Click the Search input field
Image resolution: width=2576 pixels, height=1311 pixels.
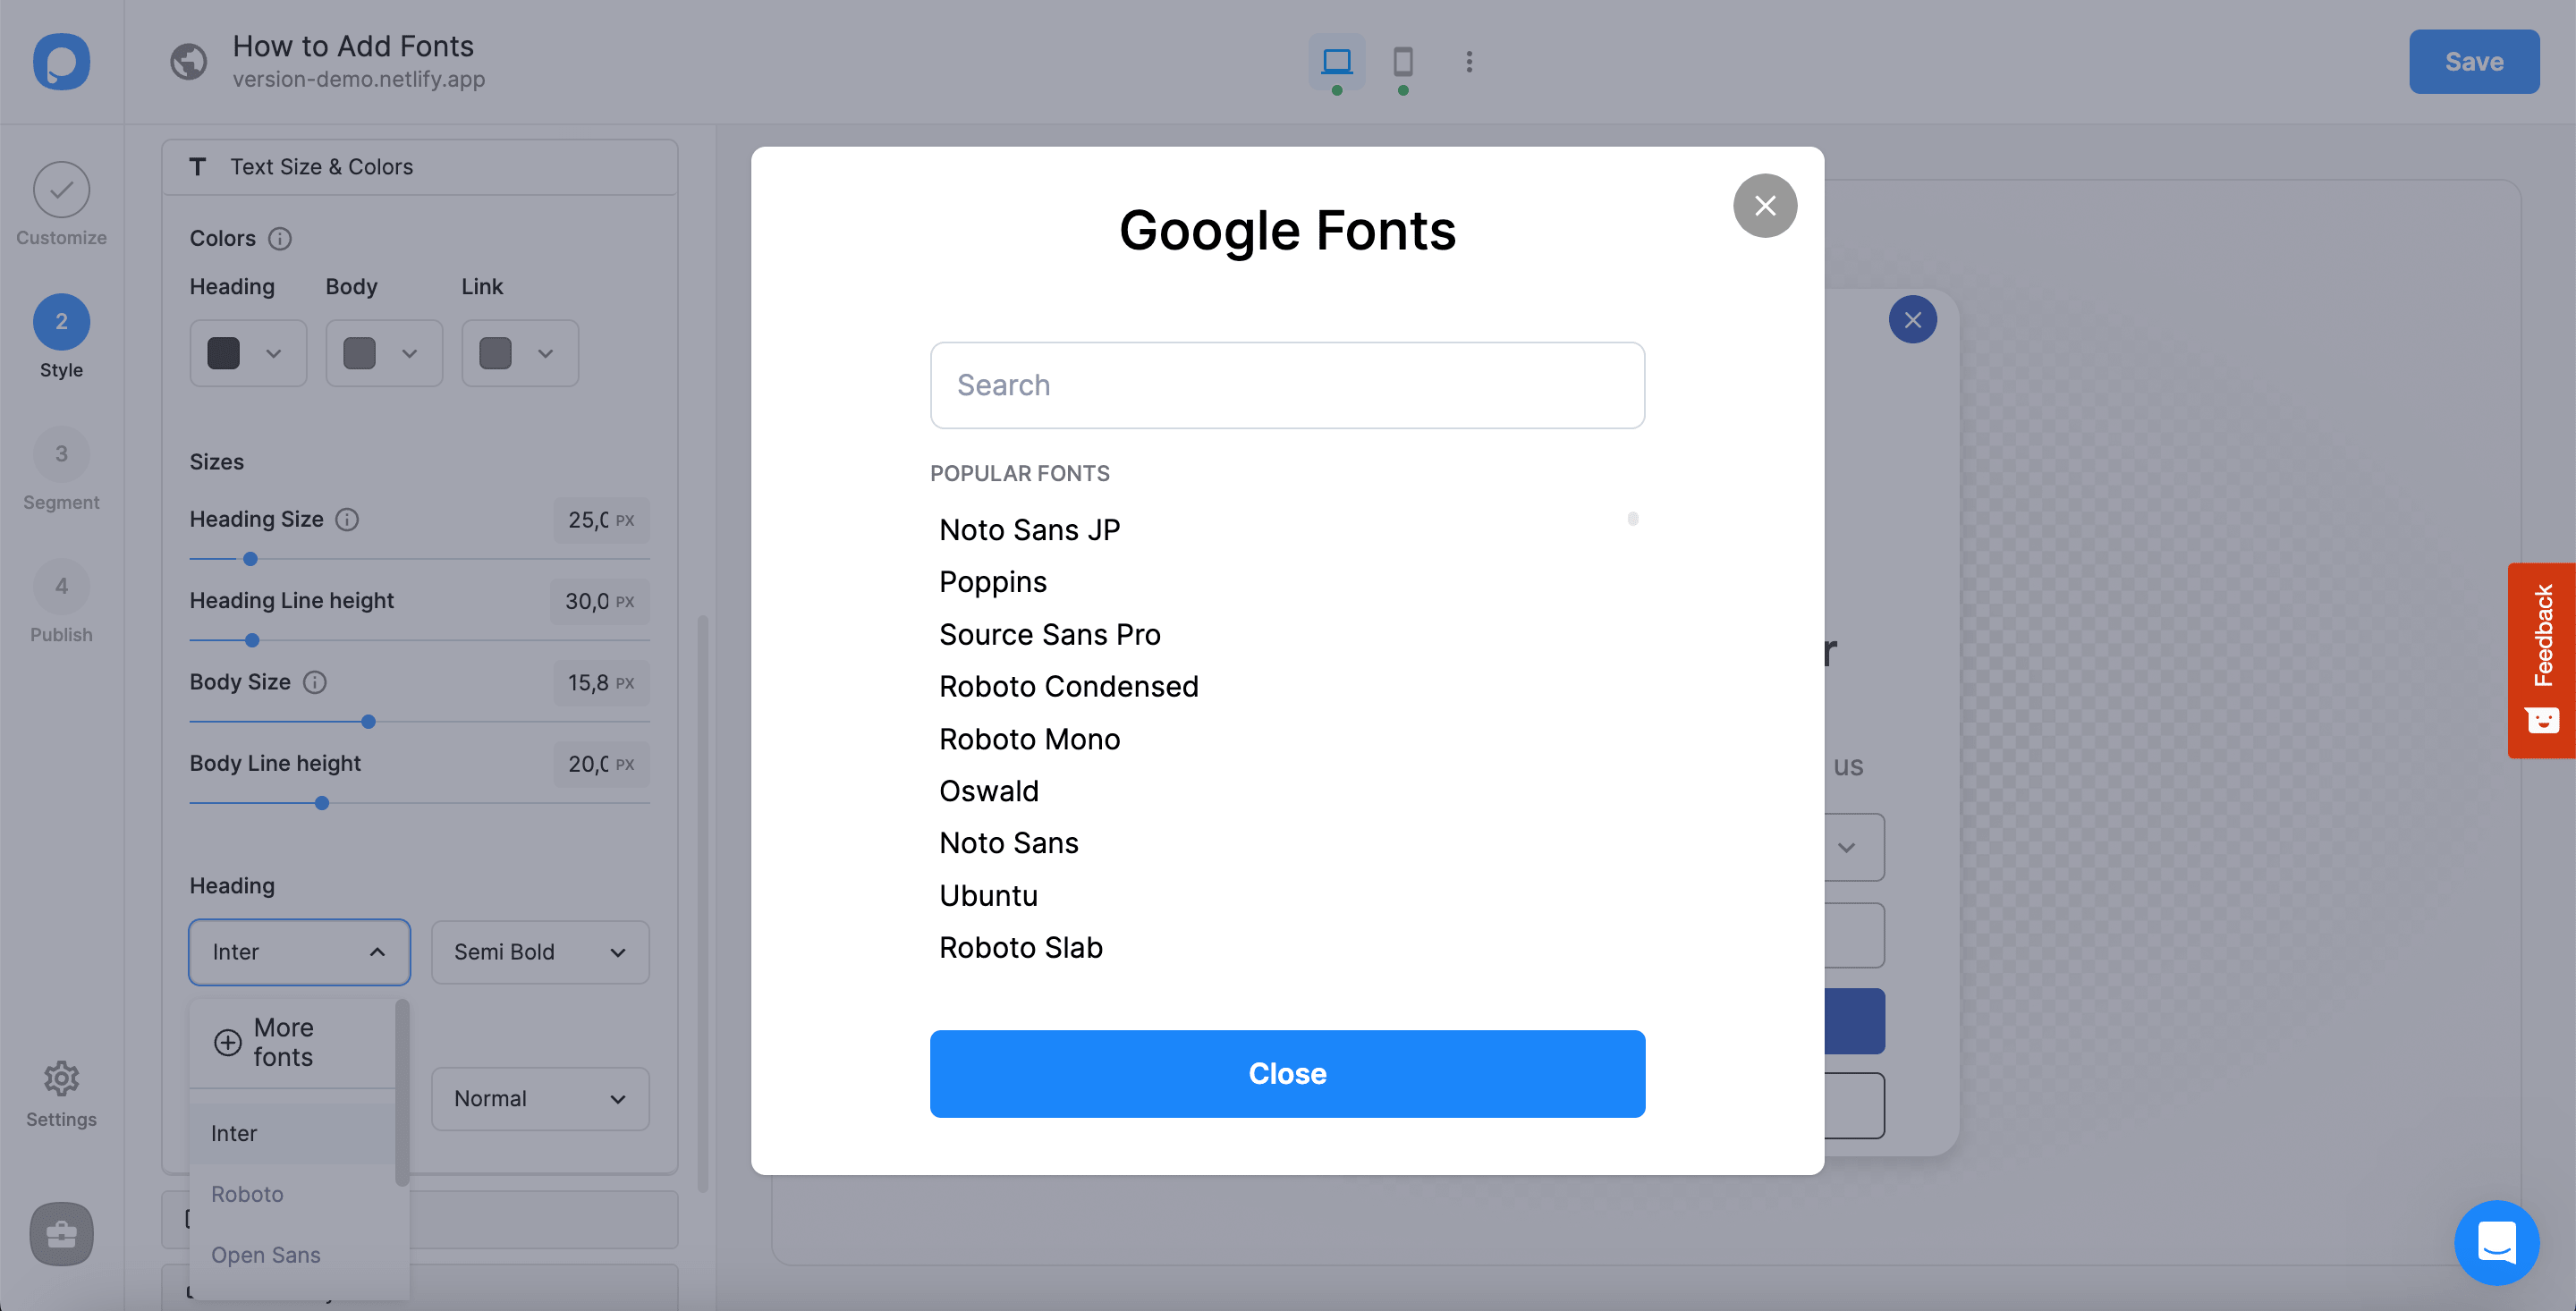[1287, 385]
